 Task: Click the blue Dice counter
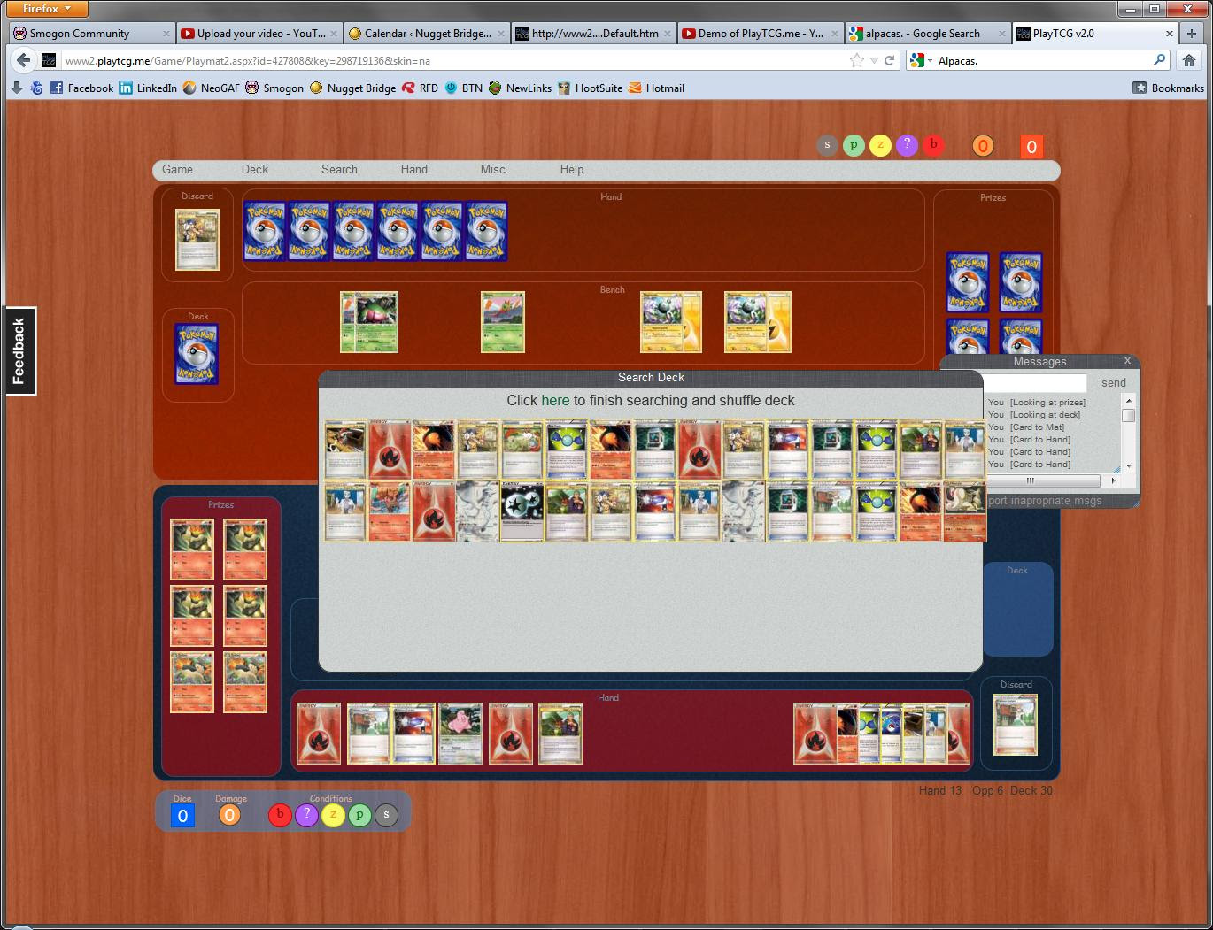tap(182, 816)
